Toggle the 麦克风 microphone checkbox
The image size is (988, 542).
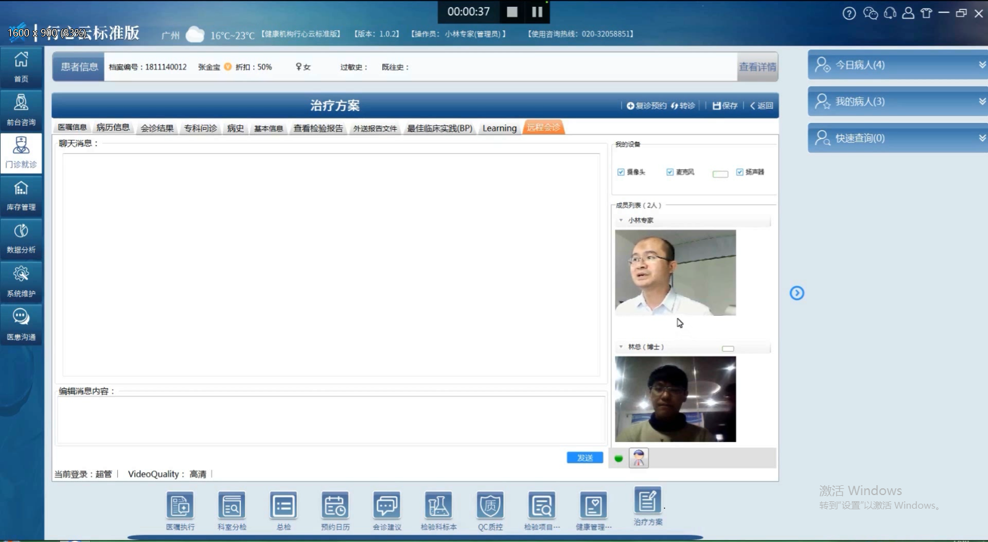670,172
